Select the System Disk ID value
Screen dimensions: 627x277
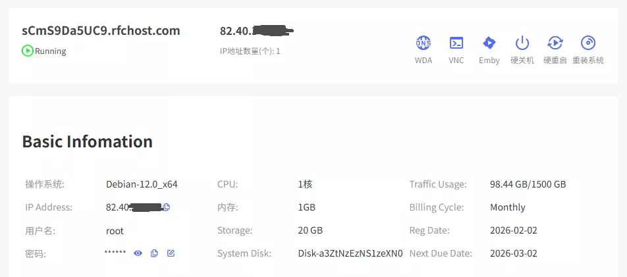tap(350, 253)
